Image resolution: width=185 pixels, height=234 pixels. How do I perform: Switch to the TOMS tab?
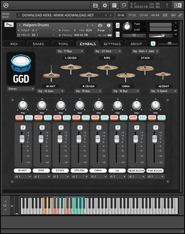pos(63,44)
